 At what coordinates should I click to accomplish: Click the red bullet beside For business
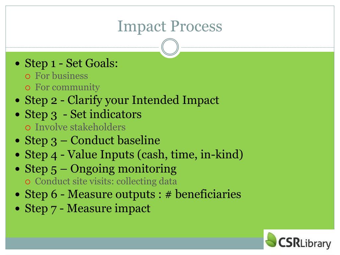pyautogui.click(x=28, y=76)
